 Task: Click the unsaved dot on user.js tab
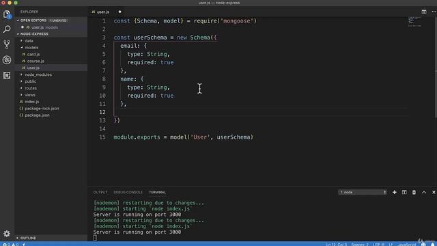(x=119, y=12)
